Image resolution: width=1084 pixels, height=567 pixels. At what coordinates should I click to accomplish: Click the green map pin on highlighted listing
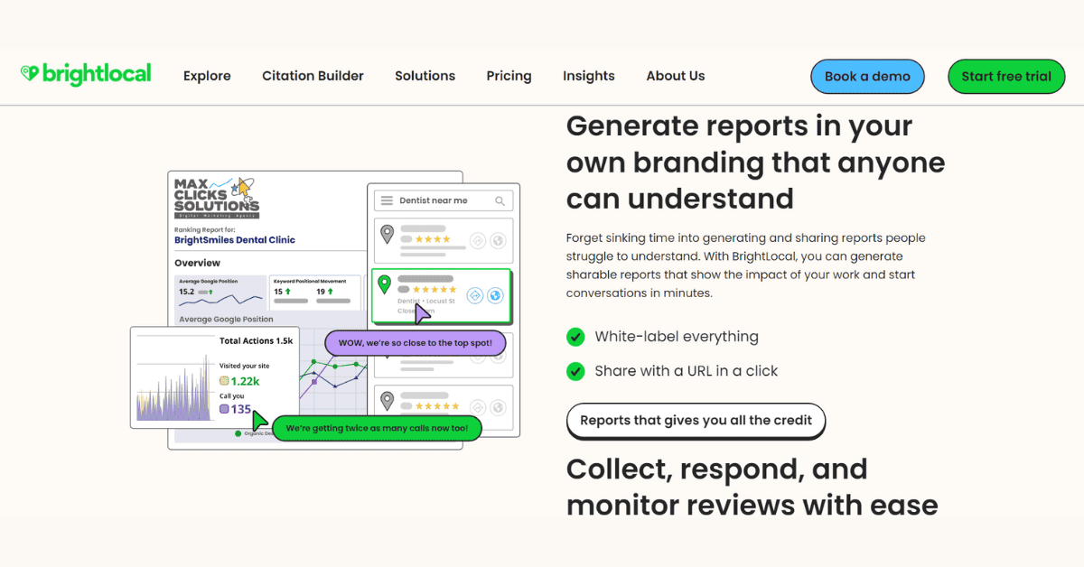(385, 284)
